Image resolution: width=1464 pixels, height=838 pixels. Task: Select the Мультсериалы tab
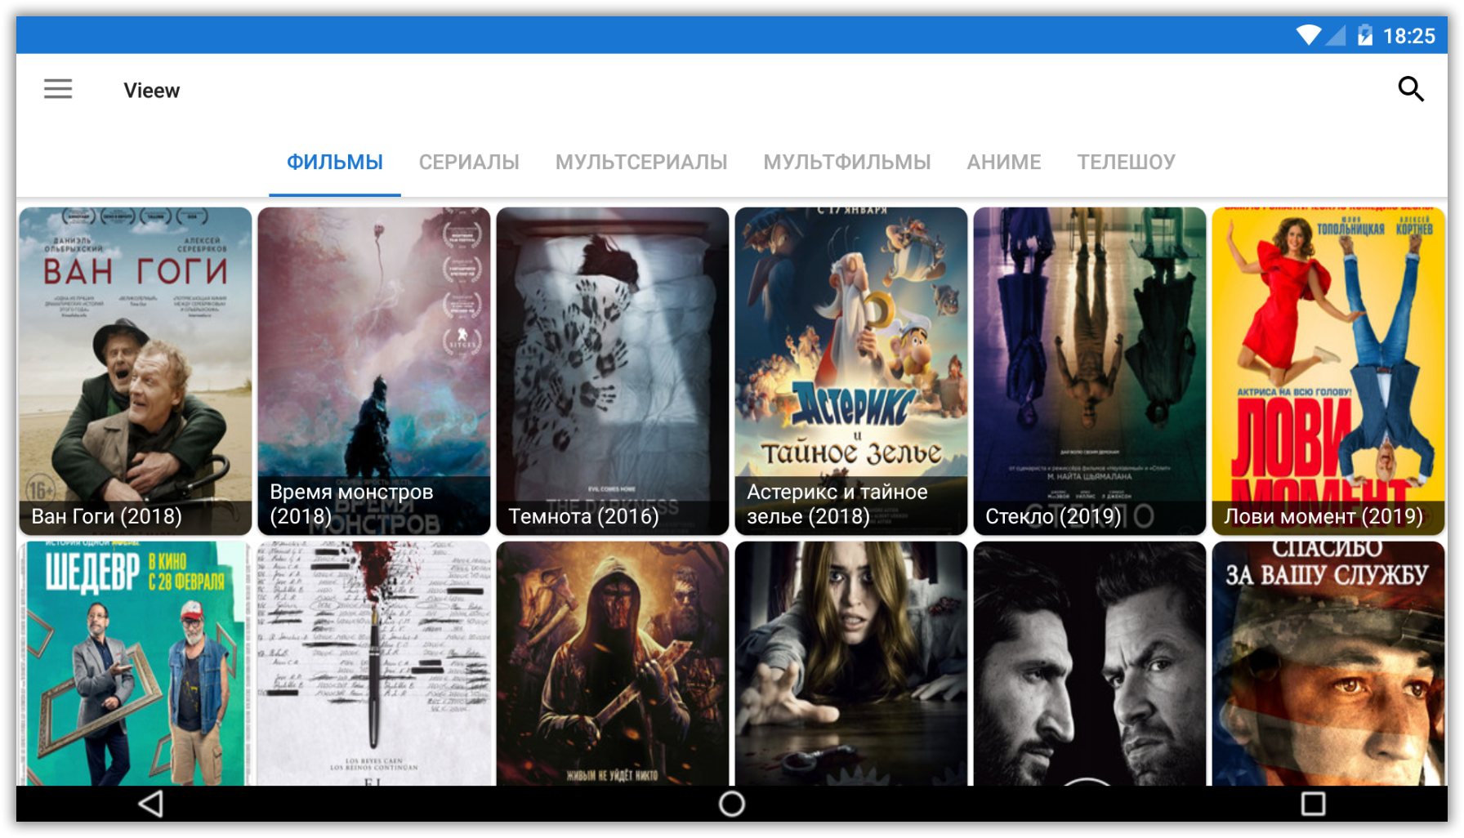click(x=641, y=163)
